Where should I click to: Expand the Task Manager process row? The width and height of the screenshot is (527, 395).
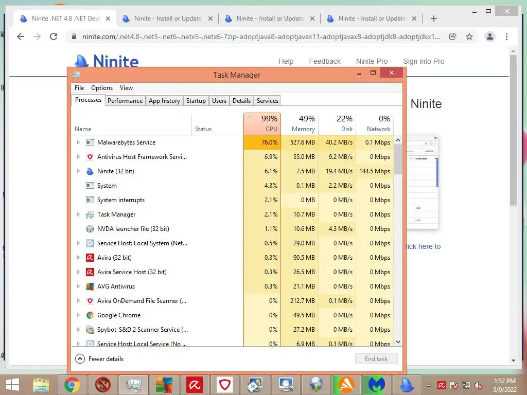78,214
